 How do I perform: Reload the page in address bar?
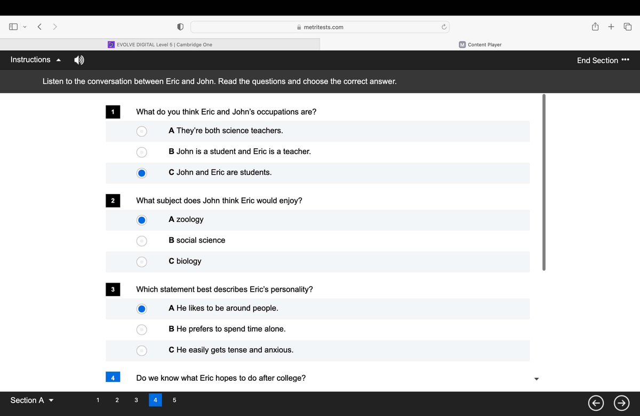click(x=443, y=27)
